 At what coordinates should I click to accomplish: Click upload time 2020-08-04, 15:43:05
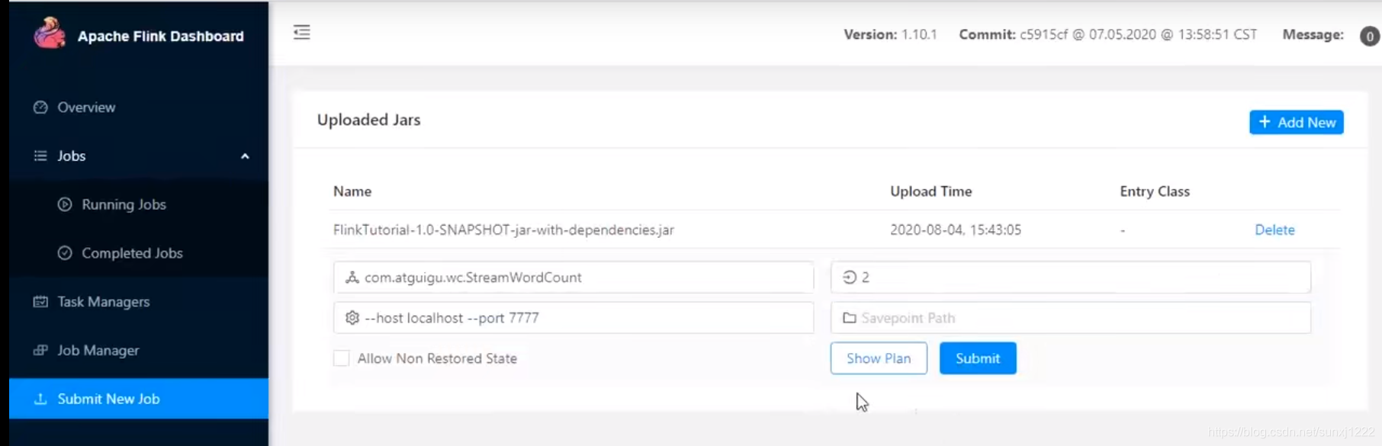tap(956, 229)
